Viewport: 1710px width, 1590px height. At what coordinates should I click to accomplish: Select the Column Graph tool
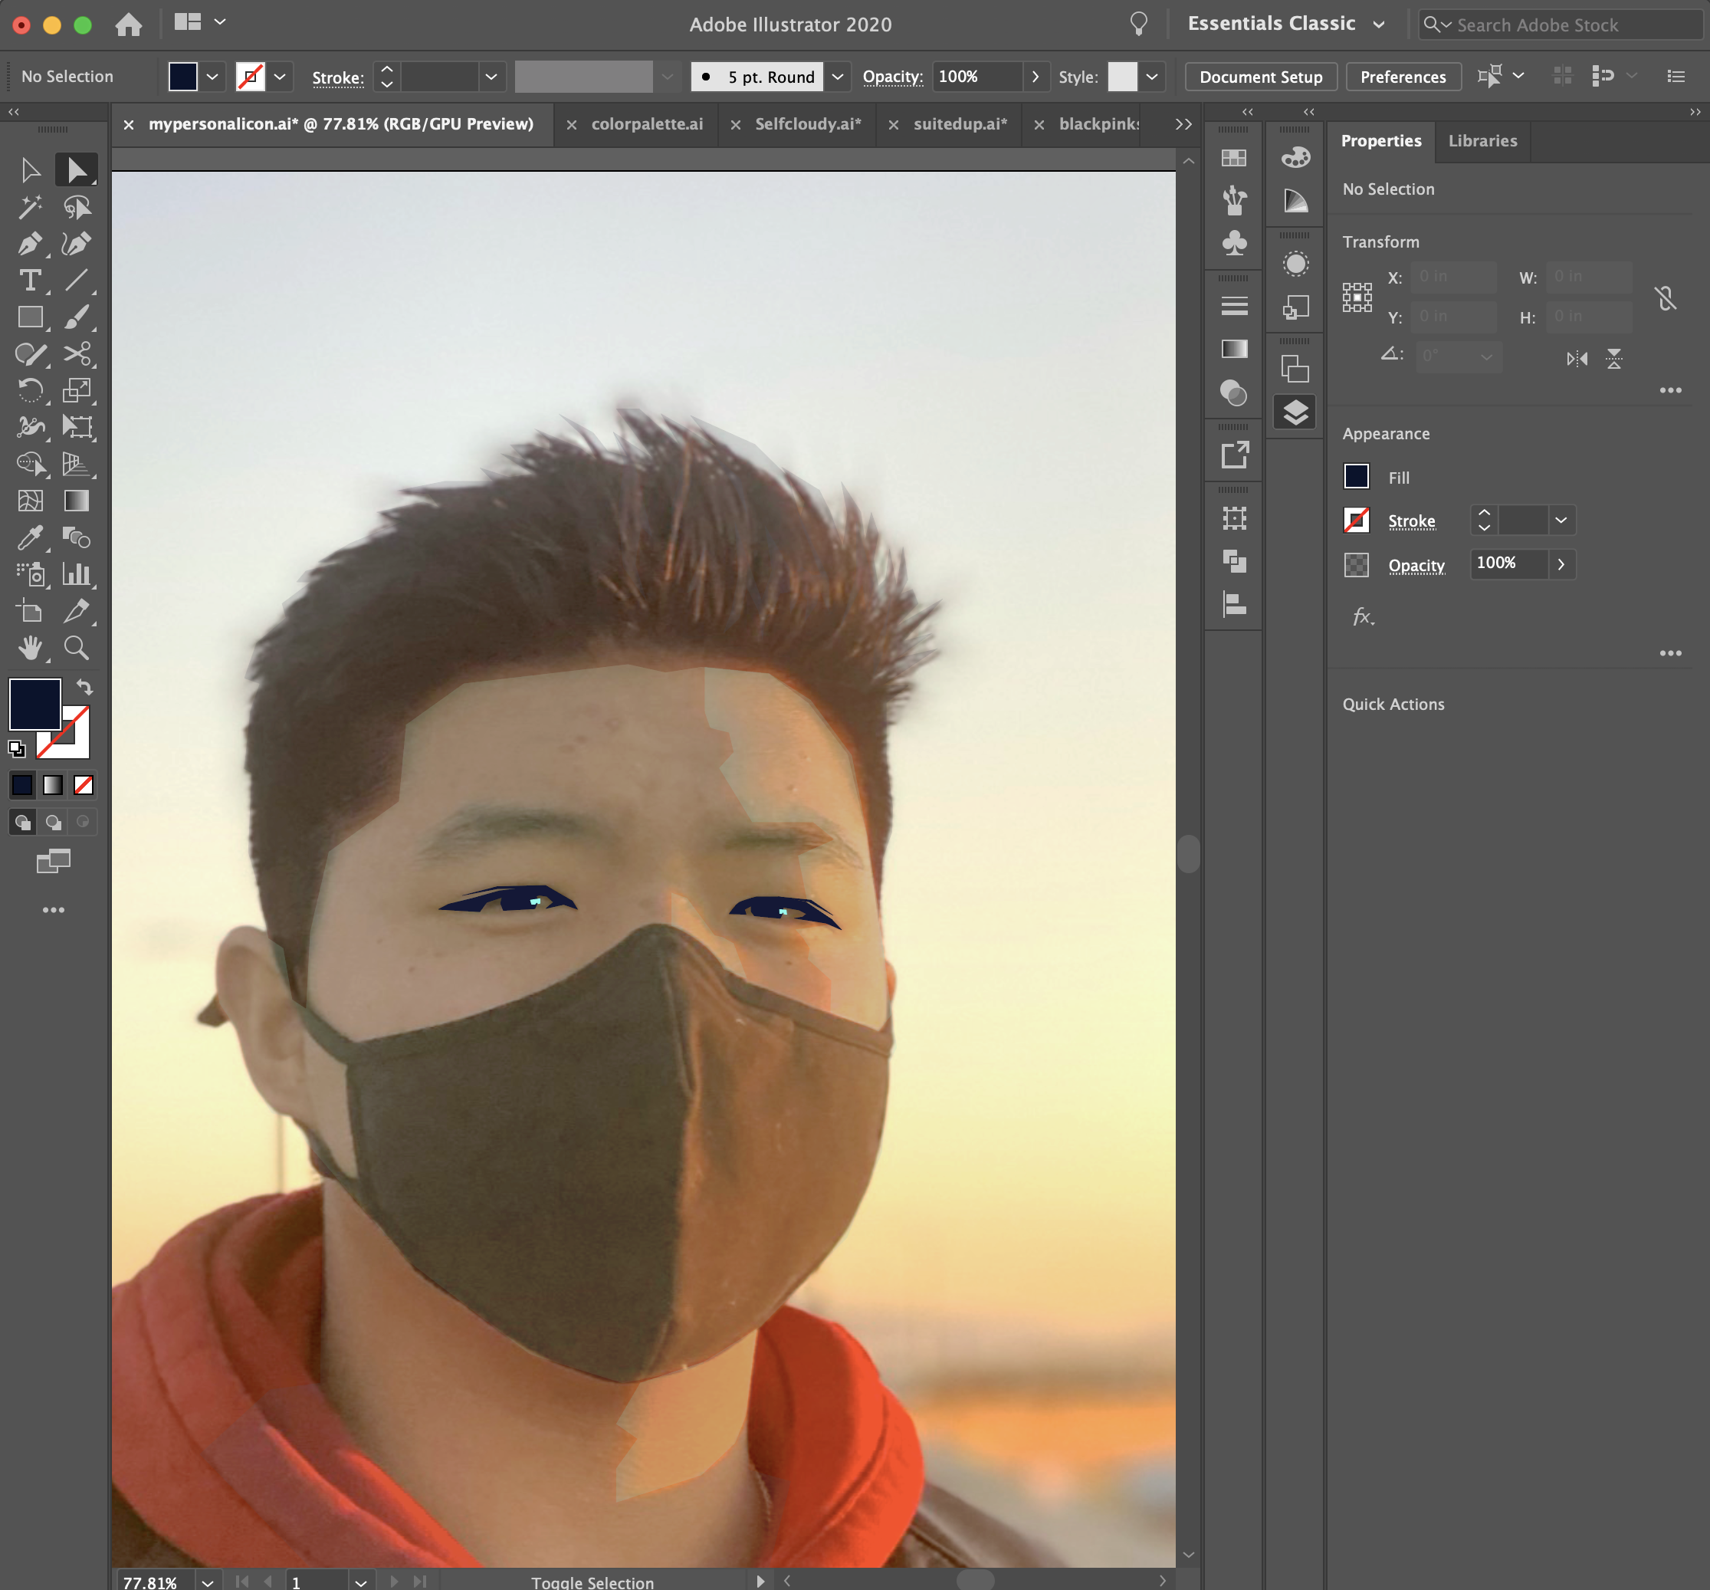77,574
